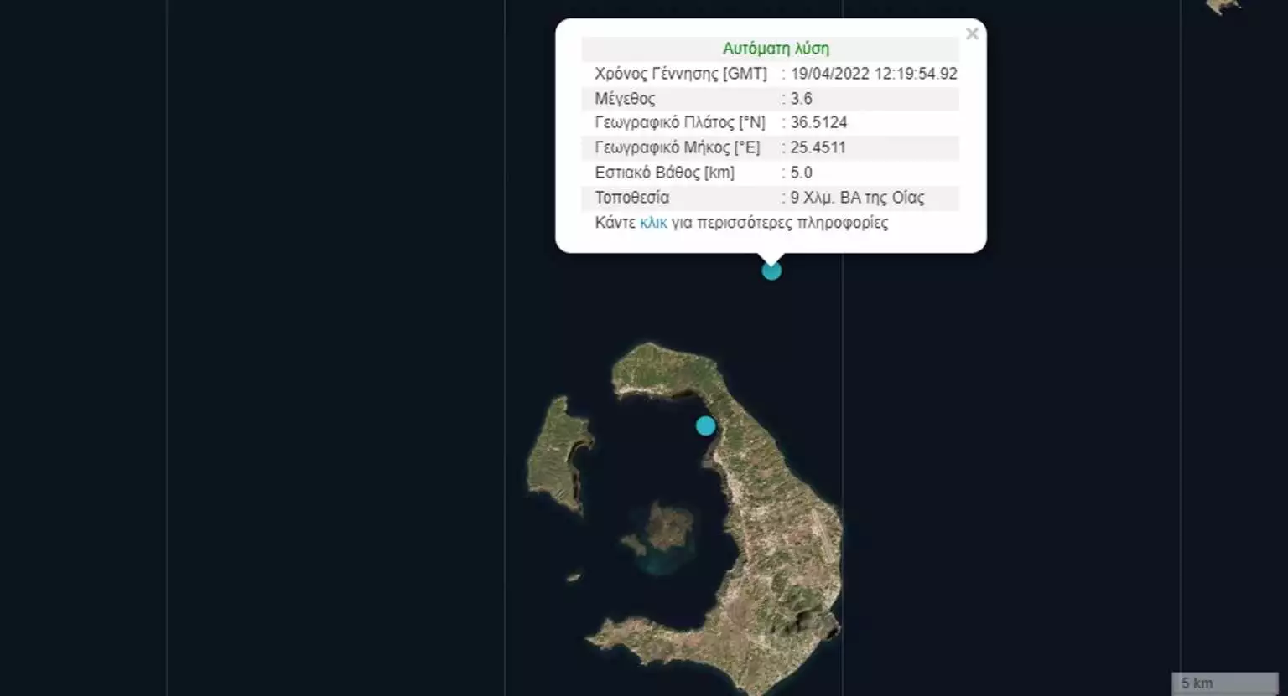Click the tiny Aspronisi islet southwest of the caldera

click(574, 577)
